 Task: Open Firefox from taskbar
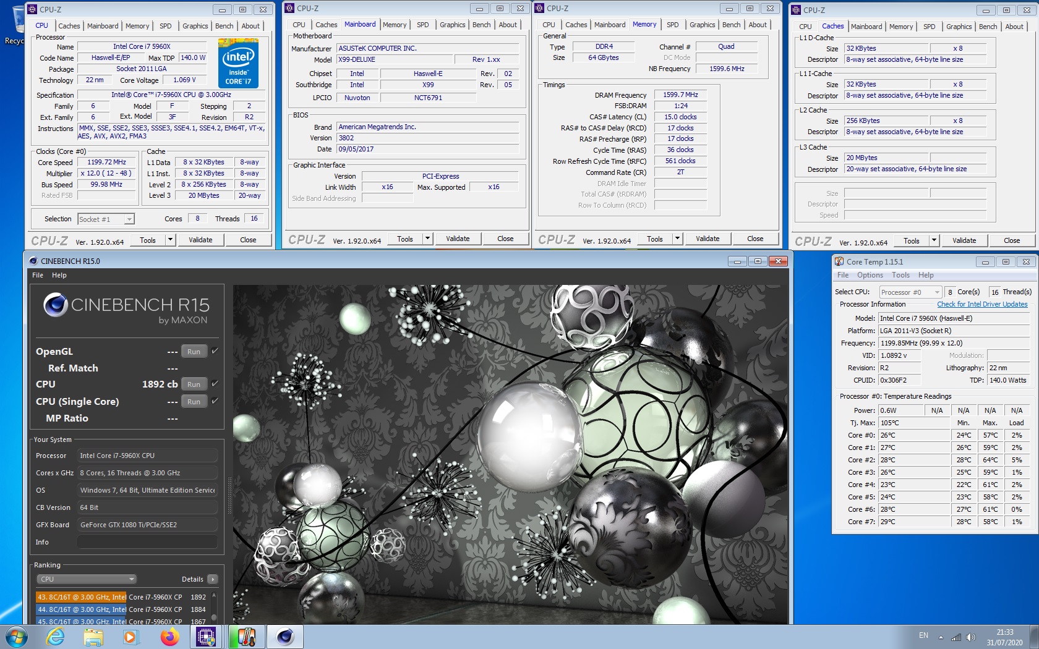(x=169, y=637)
